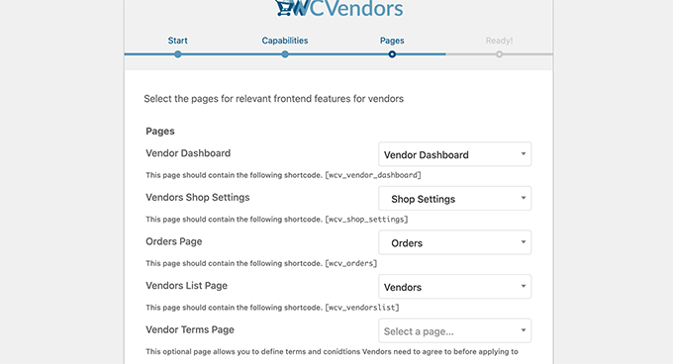Click the "Vendor Terms Page" label
Screen dimensions: 673x364
(x=190, y=329)
